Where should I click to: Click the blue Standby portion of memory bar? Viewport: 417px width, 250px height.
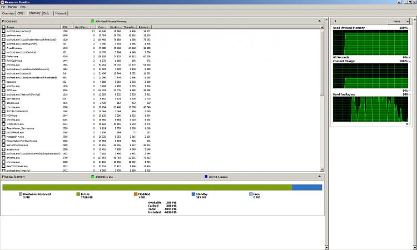coord(307,187)
